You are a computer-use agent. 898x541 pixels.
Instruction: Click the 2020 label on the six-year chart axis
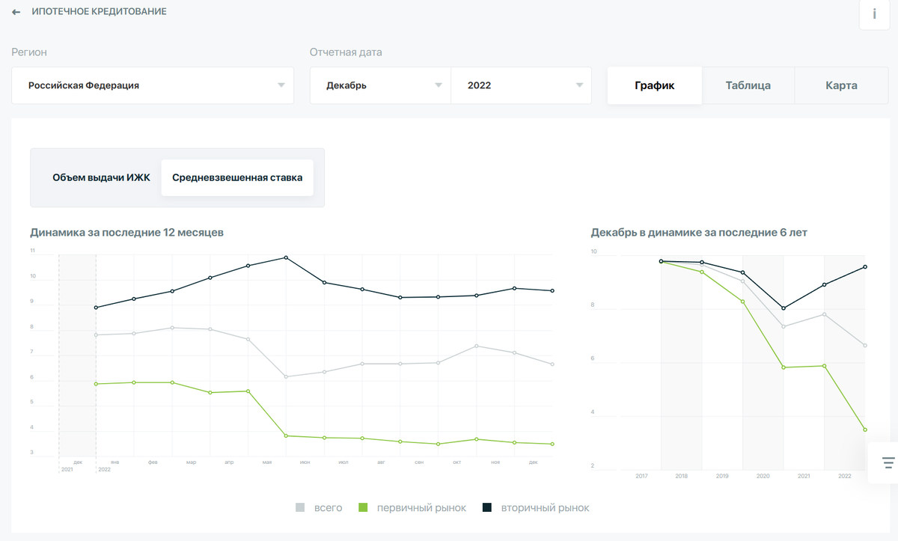[x=763, y=476]
